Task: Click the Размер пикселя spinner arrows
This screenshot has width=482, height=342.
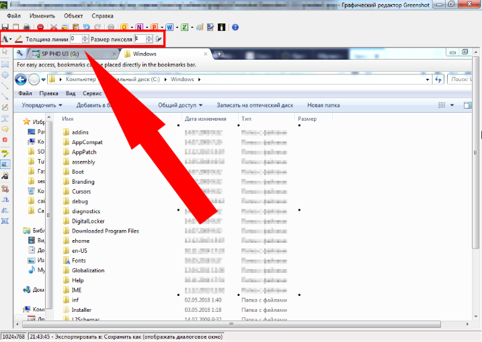Action: [x=149, y=39]
